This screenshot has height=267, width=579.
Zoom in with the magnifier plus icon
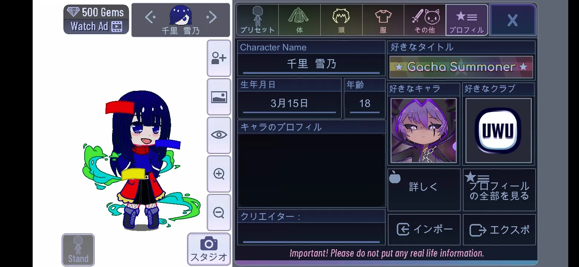point(219,174)
